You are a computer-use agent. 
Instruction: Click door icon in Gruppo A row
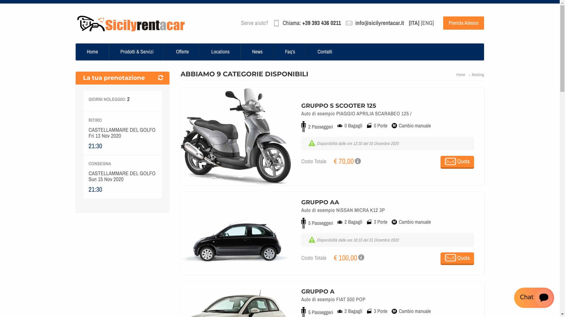point(369,311)
